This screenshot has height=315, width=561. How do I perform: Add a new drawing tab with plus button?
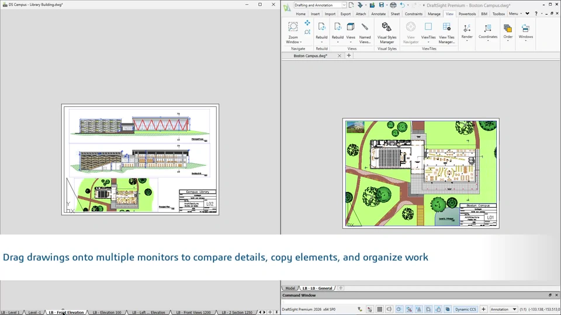click(x=349, y=56)
